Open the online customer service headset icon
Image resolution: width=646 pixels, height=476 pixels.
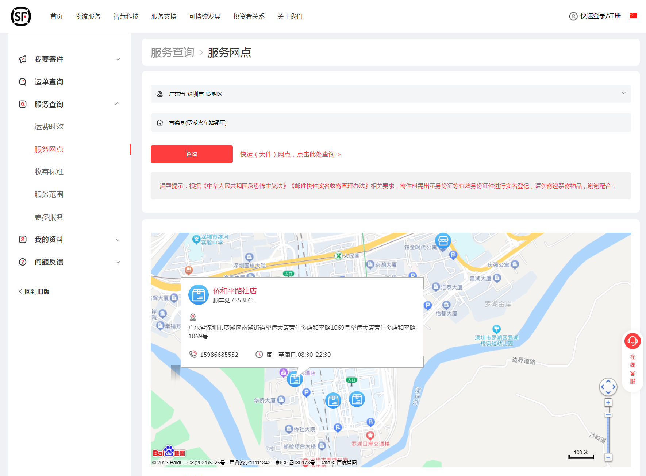coord(632,341)
